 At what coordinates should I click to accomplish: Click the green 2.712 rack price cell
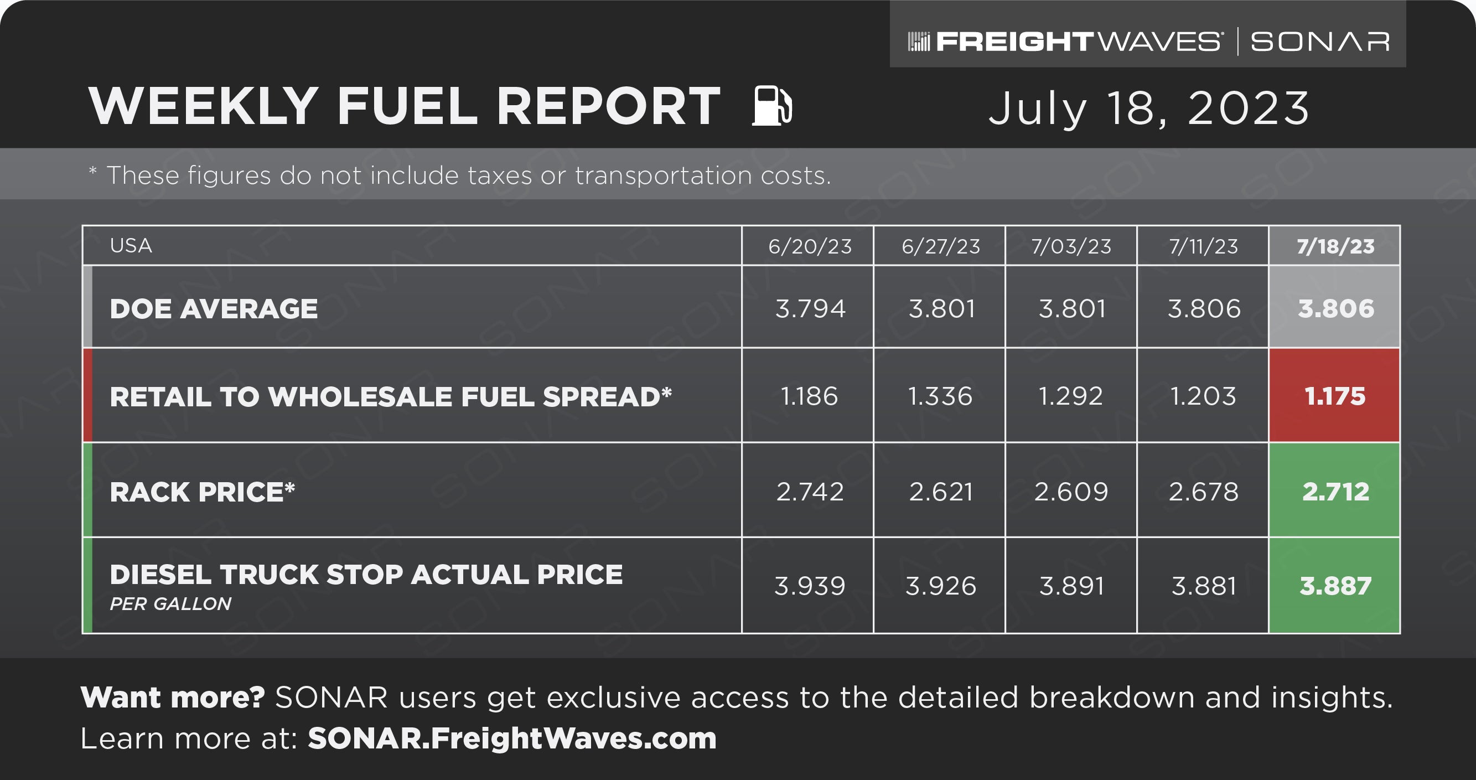click(1335, 490)
